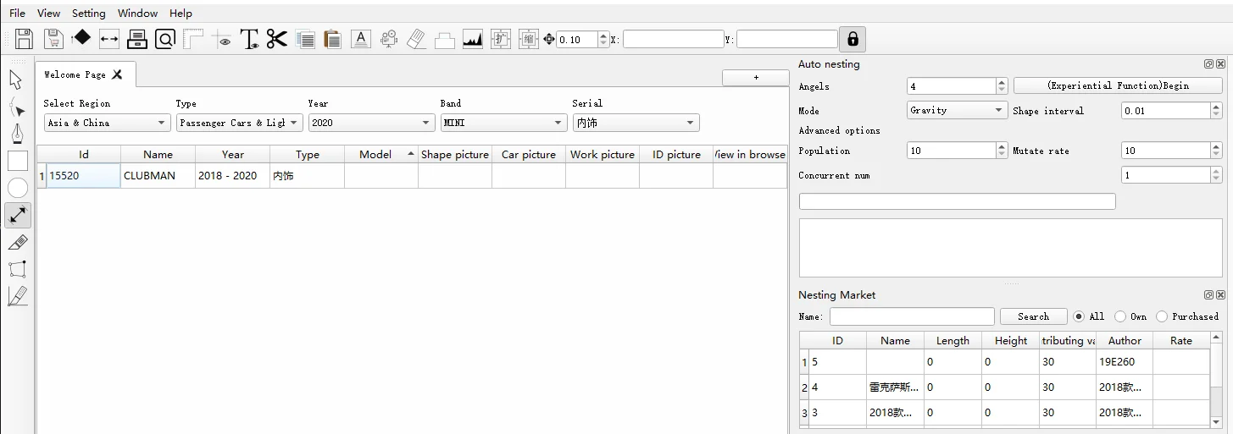Open the Window menu
This screenshot has width=1233, height=434.
click(x=137, y=14)
